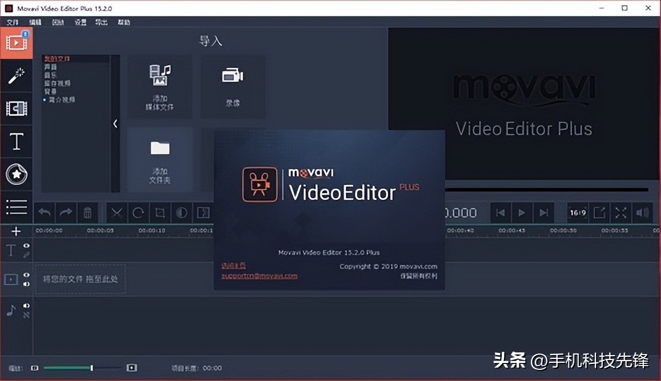Viewport: 661px width, 381px height.
Task: Open the 帮助 menu
Action: tap(123, 23)
